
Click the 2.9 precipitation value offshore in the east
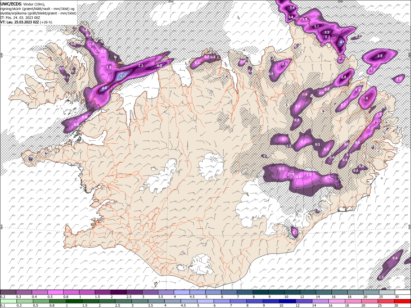(380, 56)
